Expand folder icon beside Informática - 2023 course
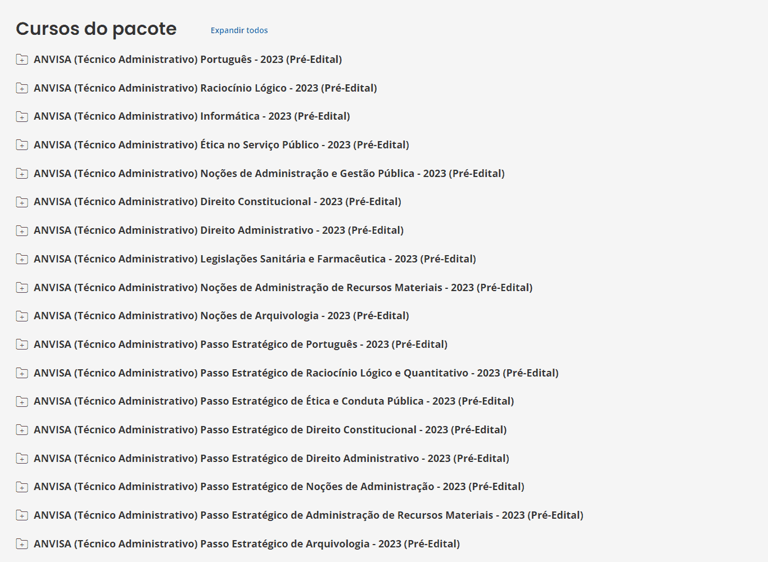The image size is (768, 562). (x=22, y=116)
